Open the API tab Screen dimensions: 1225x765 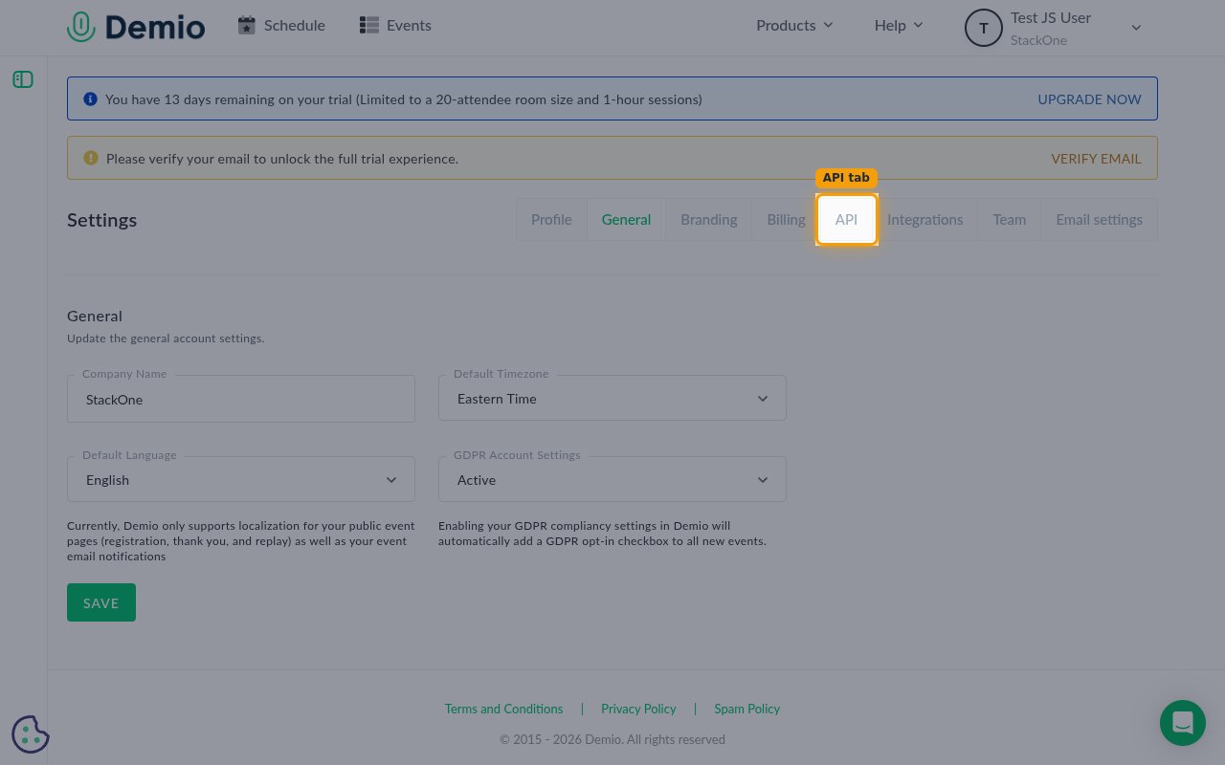pyautogui.click(x=846, y=219)
